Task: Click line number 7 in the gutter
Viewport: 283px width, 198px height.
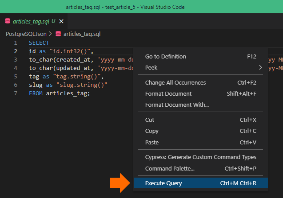Action: tap(16, 93)
